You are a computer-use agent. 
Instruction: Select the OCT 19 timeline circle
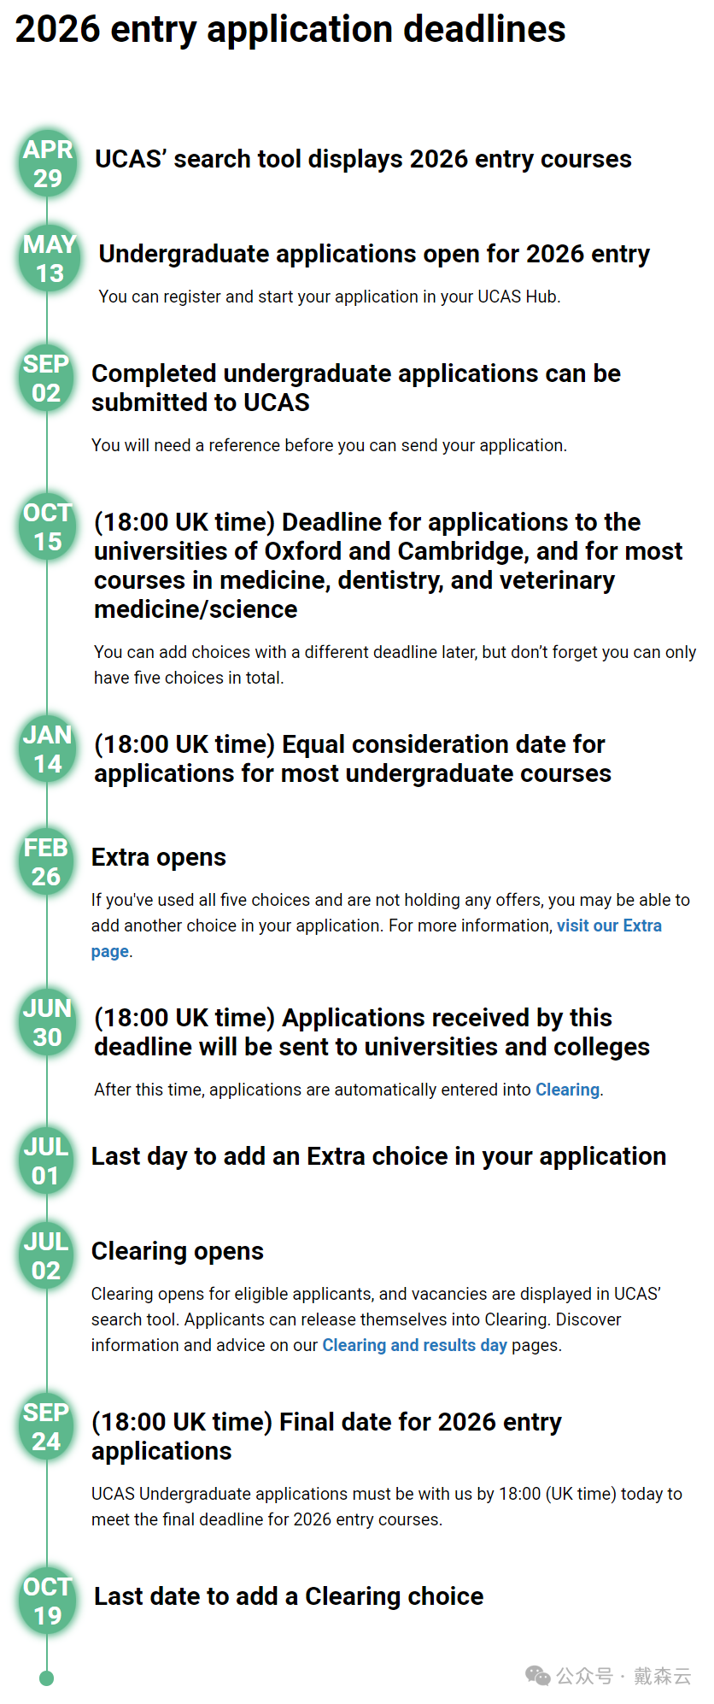[48, 1601]
